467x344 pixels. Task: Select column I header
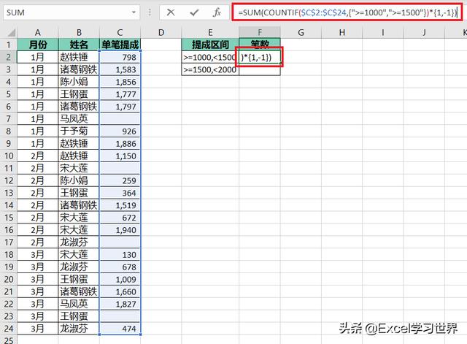[382, 32]
